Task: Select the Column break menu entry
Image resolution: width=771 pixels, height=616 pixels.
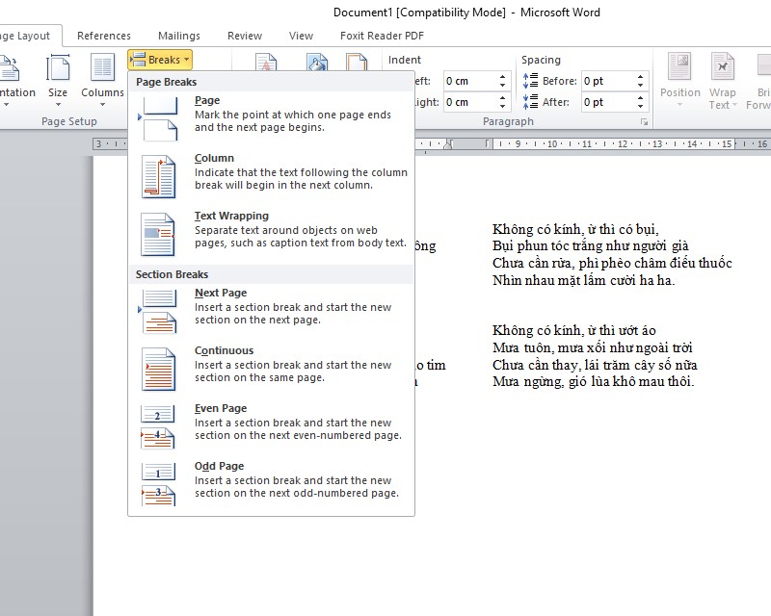Action: (x=271, y=177)
